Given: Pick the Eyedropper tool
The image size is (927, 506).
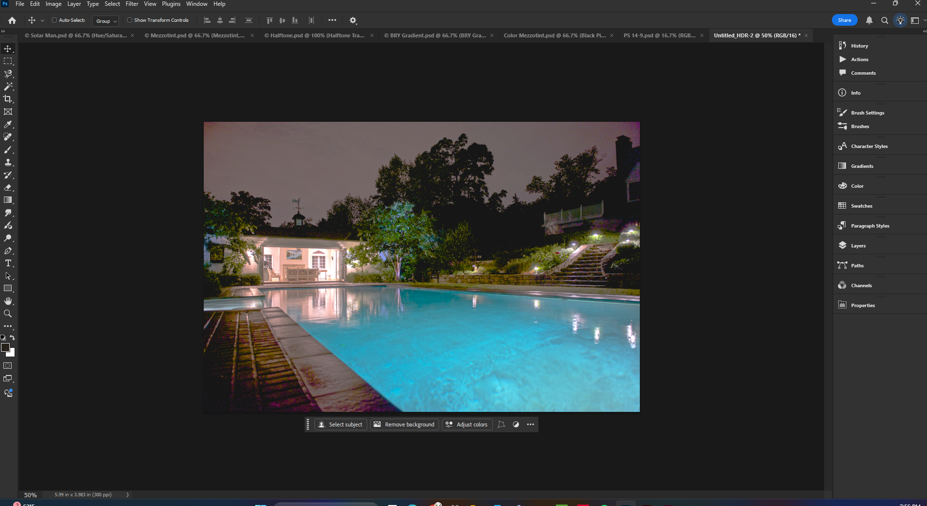Looking at the screenshot, I should coord(8,124).
